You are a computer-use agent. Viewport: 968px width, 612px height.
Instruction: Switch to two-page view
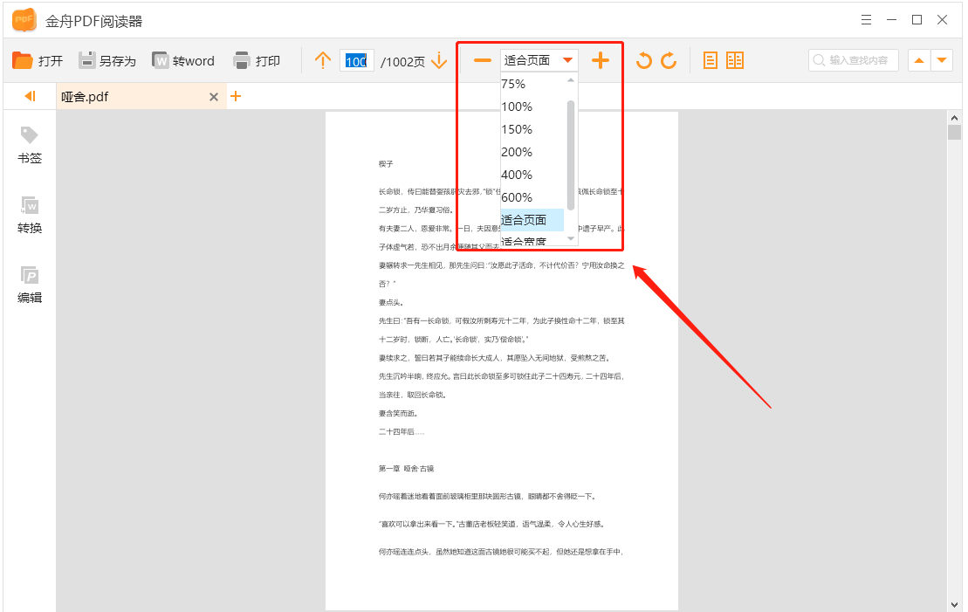pyautogui.click(x=735, y=59)
